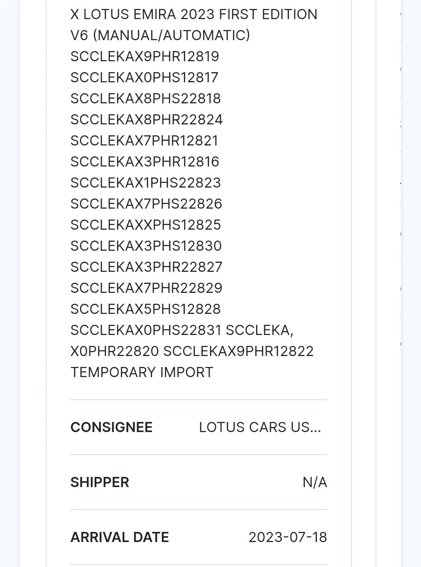Viewport: 421px width, 567px height.
Task: Select the arrival date 2023-07-18
Action: click(x=288, y=537)
